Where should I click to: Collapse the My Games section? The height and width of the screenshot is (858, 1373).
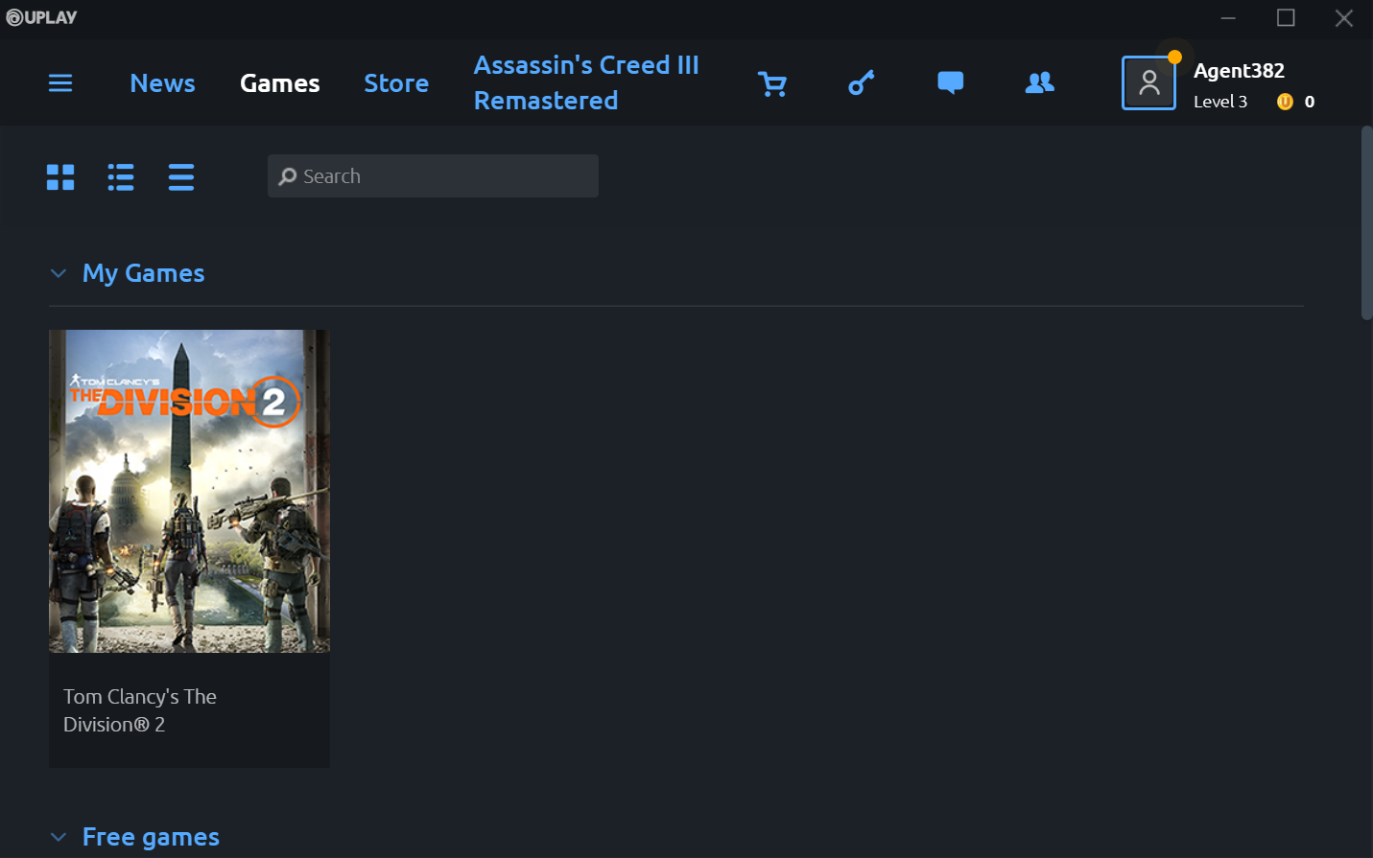(59, 274)
